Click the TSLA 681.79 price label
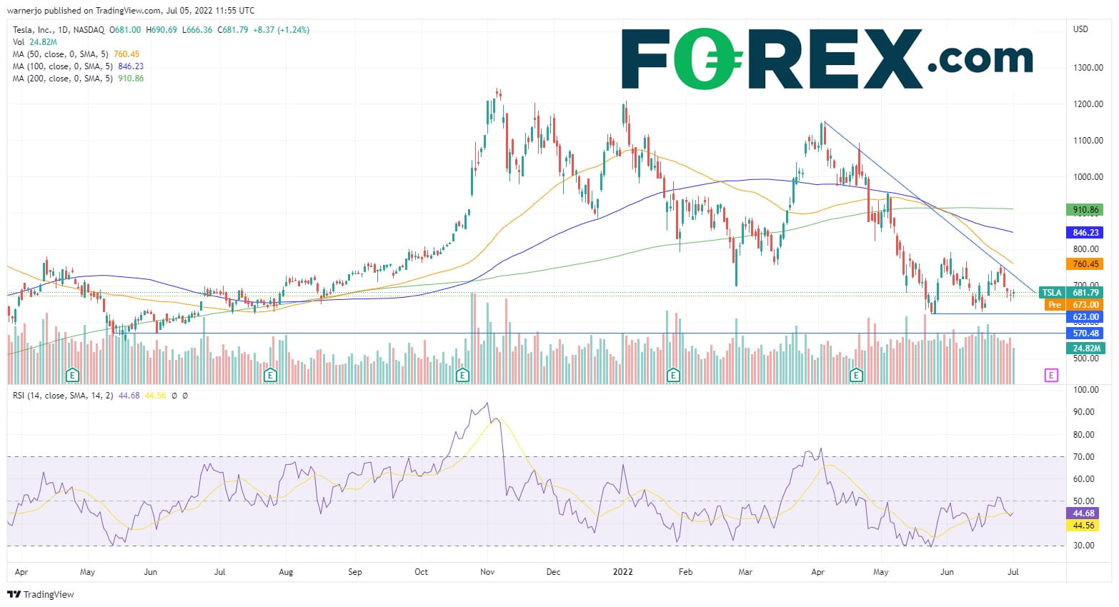This screenshot has width=1119, height=607. tap(1070, 292)
